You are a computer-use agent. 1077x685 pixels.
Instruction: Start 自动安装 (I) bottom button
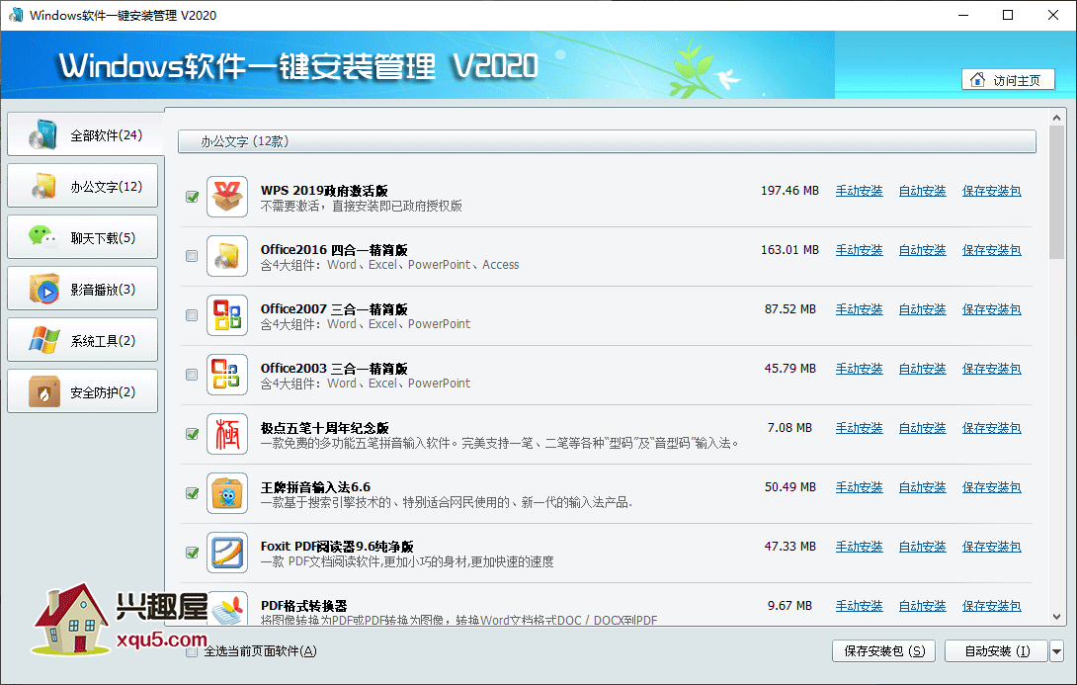click(x=997, y=650)
